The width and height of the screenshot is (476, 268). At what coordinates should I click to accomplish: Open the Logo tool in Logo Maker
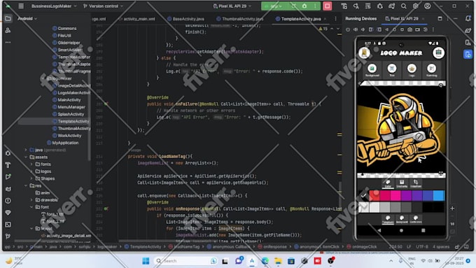point(412,70)
